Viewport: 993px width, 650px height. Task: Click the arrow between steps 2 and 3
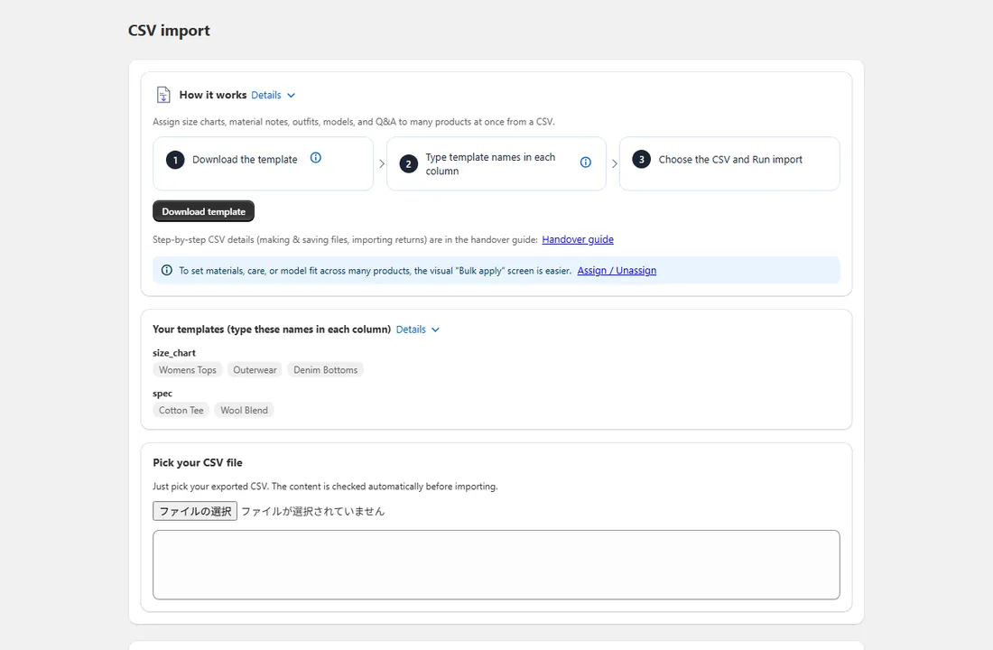[x=614, y=163]
